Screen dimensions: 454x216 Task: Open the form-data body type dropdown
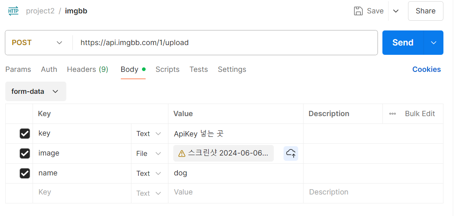click(36, 91)
